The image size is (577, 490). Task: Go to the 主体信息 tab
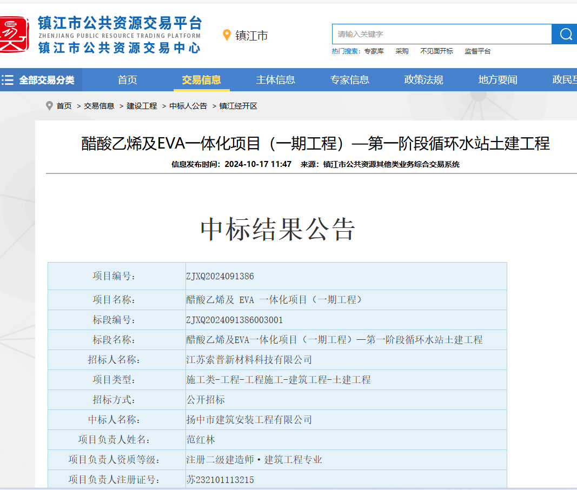[x=276, y=80]
